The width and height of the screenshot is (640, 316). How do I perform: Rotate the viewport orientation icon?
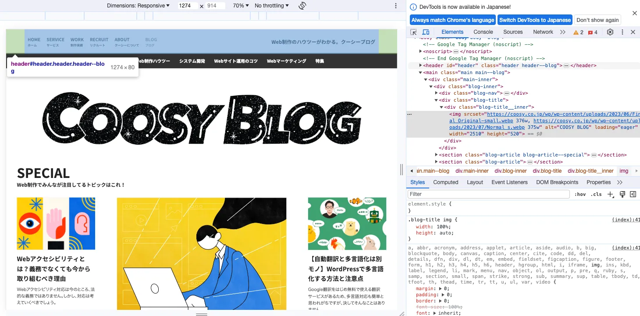[302, 6]
